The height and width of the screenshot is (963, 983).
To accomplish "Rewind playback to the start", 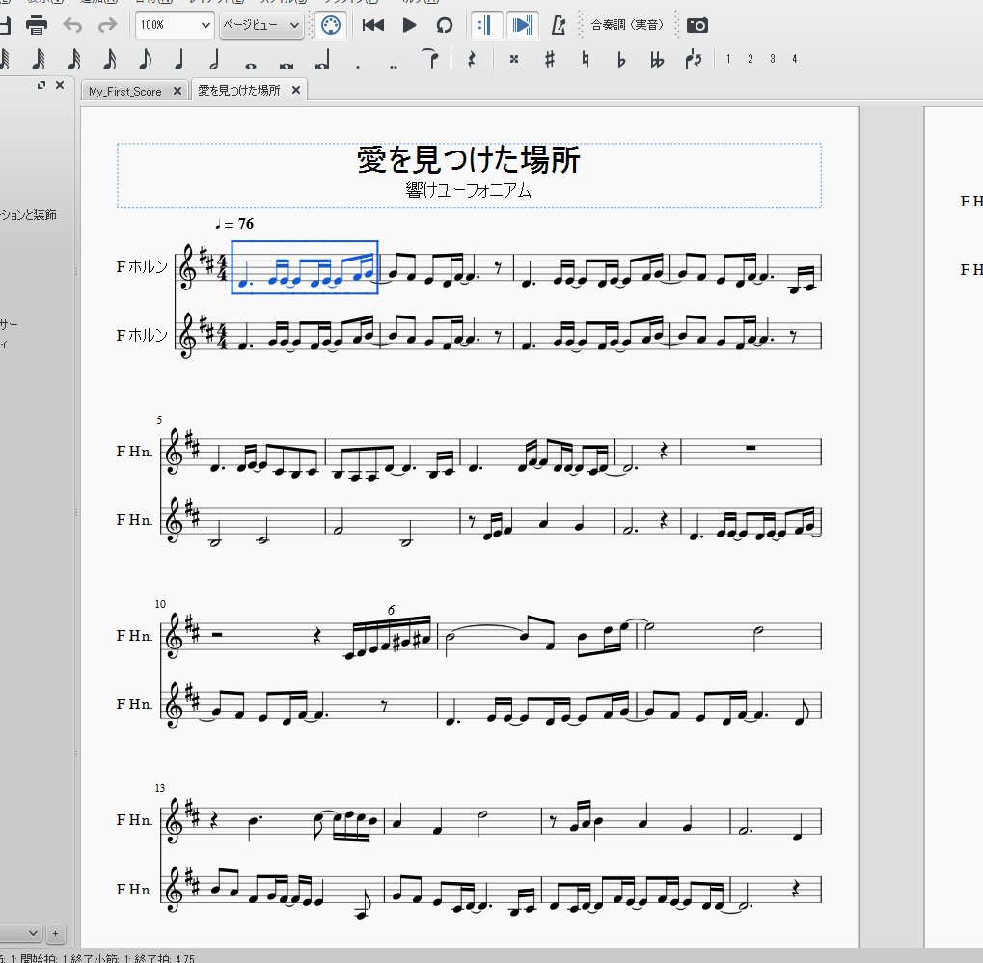I will [373, 25].
